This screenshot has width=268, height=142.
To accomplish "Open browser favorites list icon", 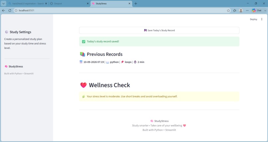I will pyautogui.click(x=235, y=10).
